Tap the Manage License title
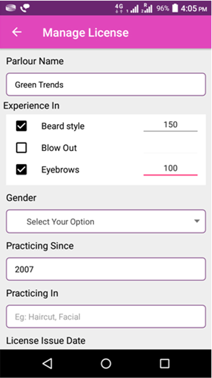This screenshot has width=212, height=378. [86, 33]
